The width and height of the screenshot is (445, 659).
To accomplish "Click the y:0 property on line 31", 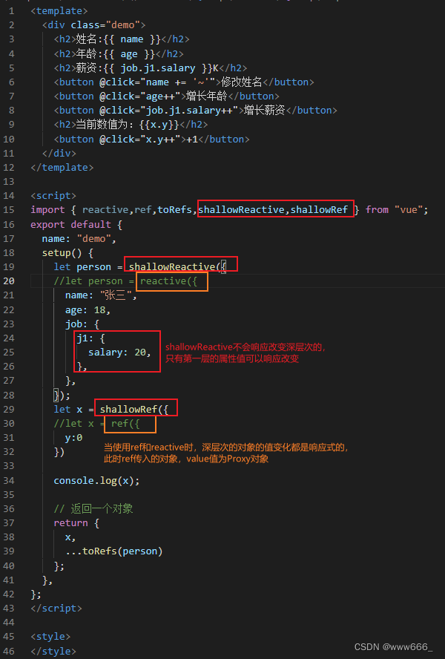I will [73, 438].
